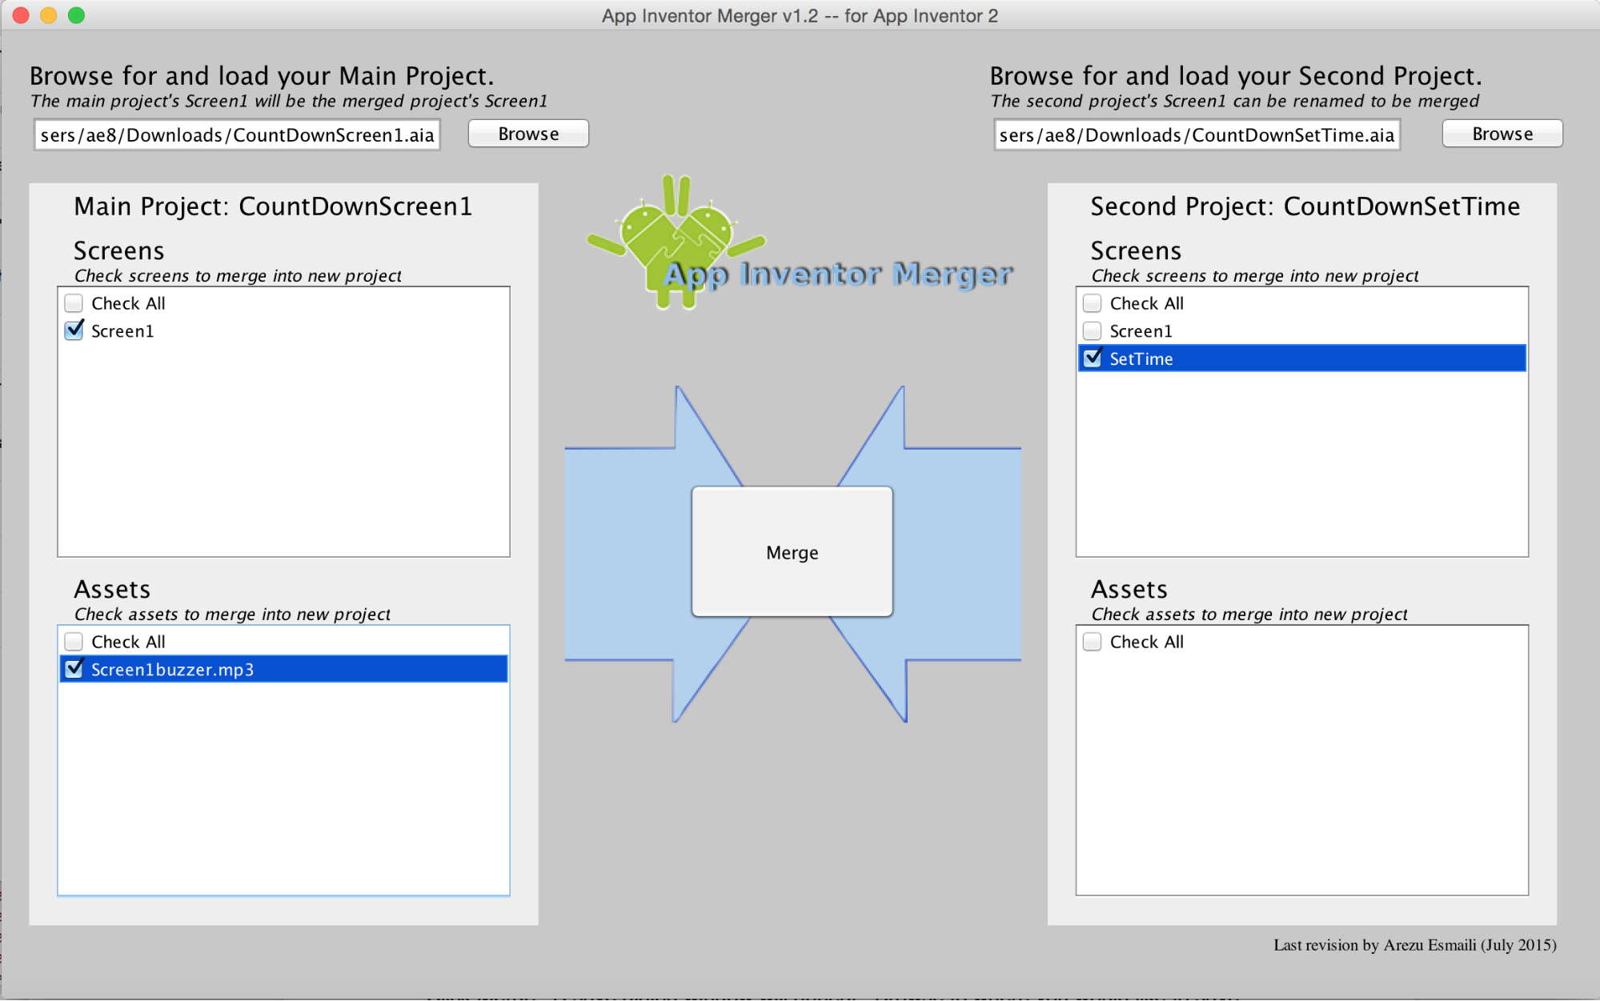1600x1001 pixels.
Task: Maximize the App Inventor Merger window
Action: pyautogui.click(x=76, y=15)
